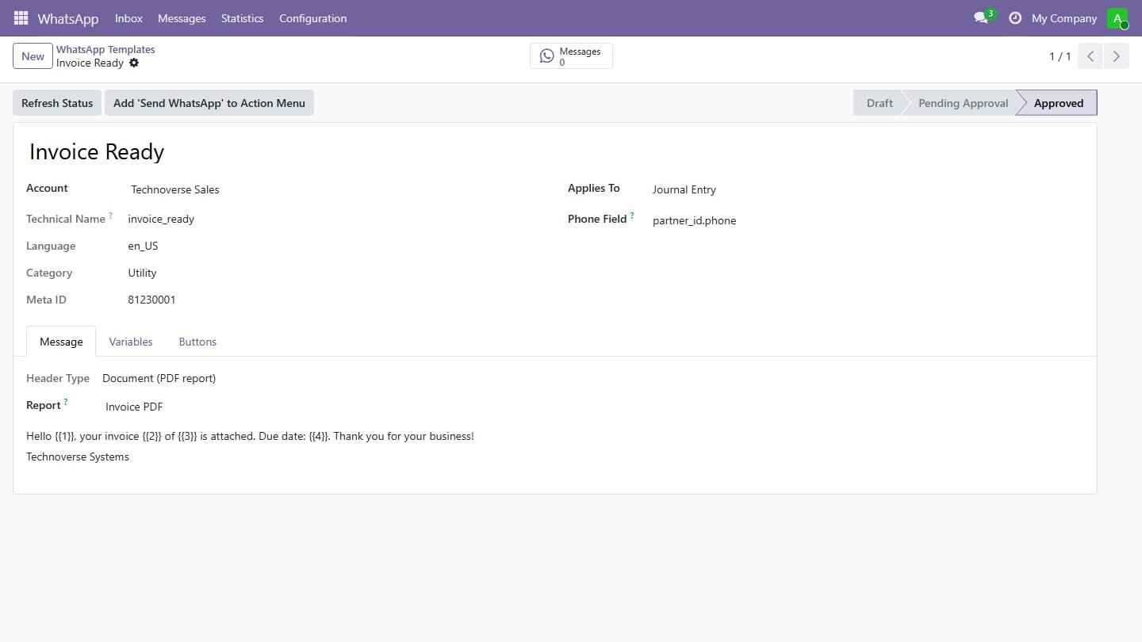1142x642 pixels.
Task: Follow the WhatsApp Templates breadcrumb link
Action: coord(105,49)
